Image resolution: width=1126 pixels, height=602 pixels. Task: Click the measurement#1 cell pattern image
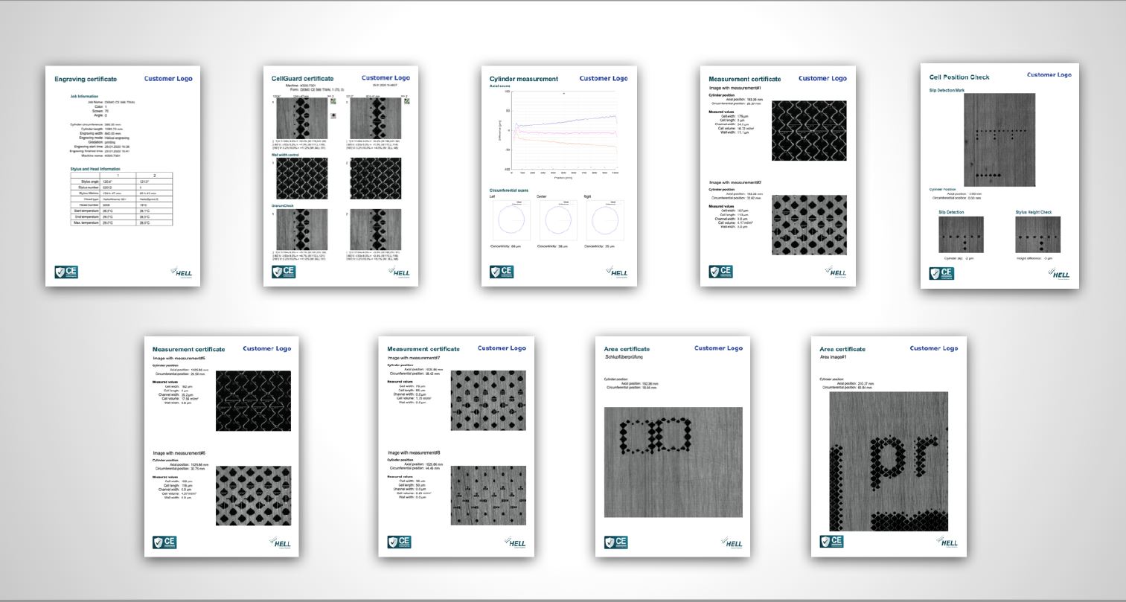[809, 131]
